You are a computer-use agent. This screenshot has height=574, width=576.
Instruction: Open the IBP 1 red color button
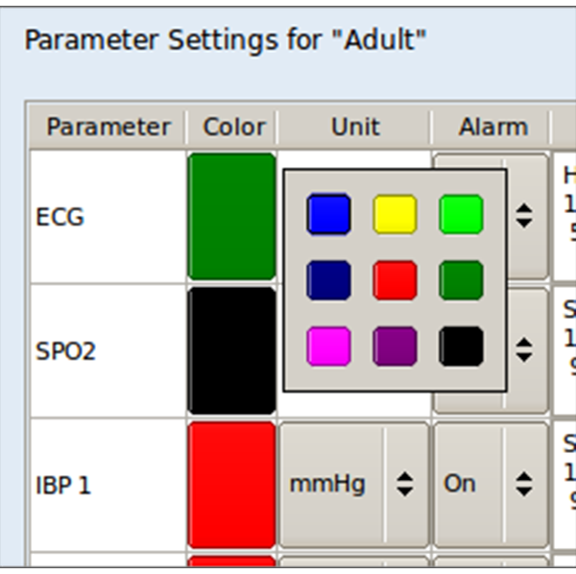231,485
